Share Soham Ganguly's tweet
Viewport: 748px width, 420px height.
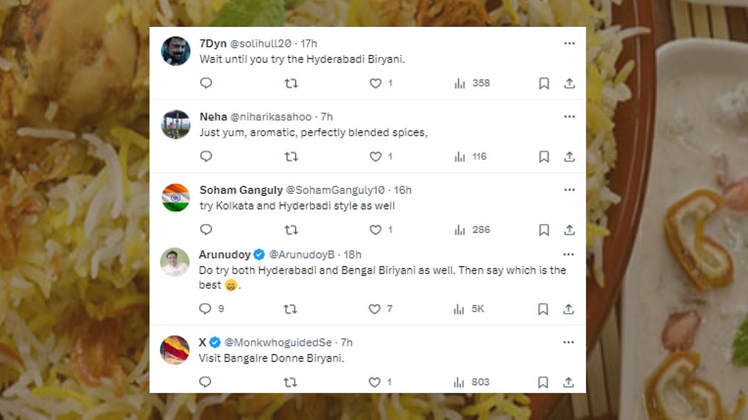[569, 230]
